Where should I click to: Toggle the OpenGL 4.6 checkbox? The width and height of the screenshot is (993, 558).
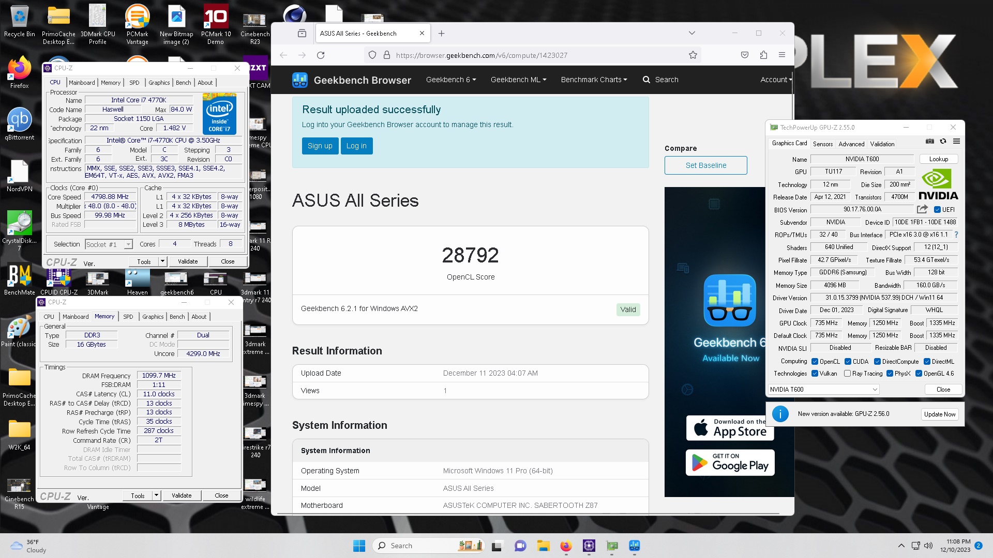click(919, 374)
